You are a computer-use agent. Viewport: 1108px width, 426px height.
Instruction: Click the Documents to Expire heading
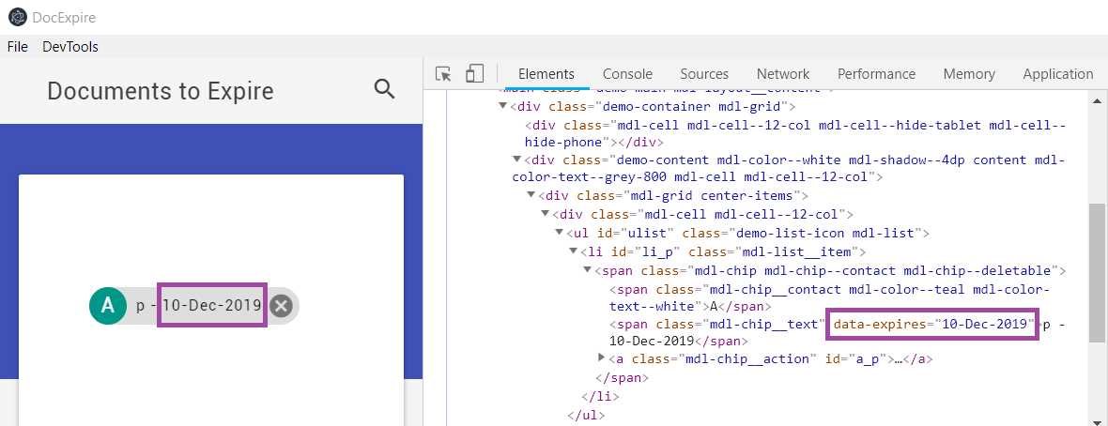click(x=161, y=91)
